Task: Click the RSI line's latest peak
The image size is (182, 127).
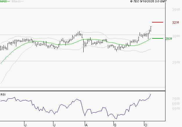Action: (x=151, y=94)
